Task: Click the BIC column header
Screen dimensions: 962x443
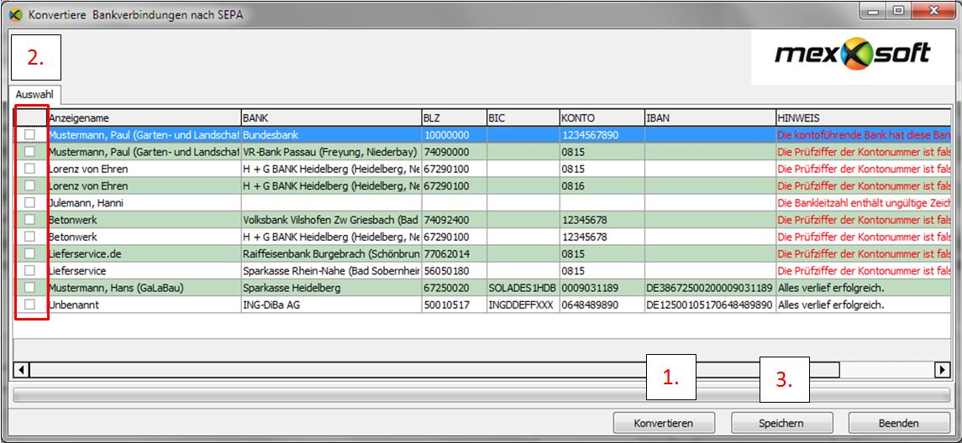Action: tap(523, 117)
